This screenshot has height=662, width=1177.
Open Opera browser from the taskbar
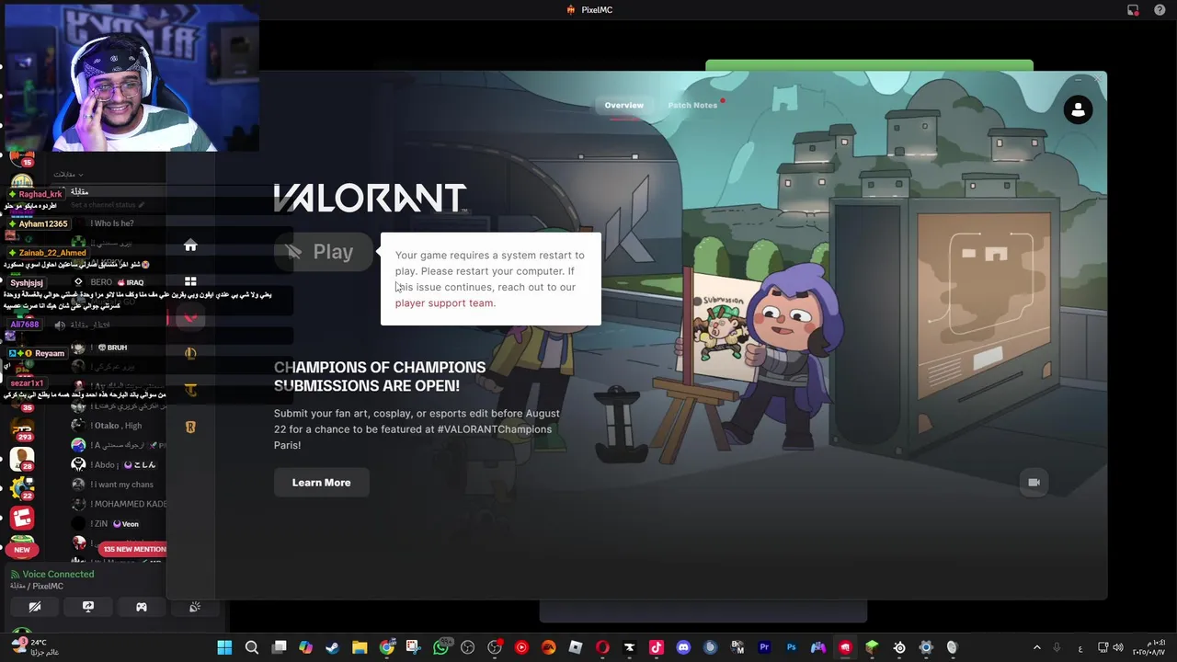602,647
